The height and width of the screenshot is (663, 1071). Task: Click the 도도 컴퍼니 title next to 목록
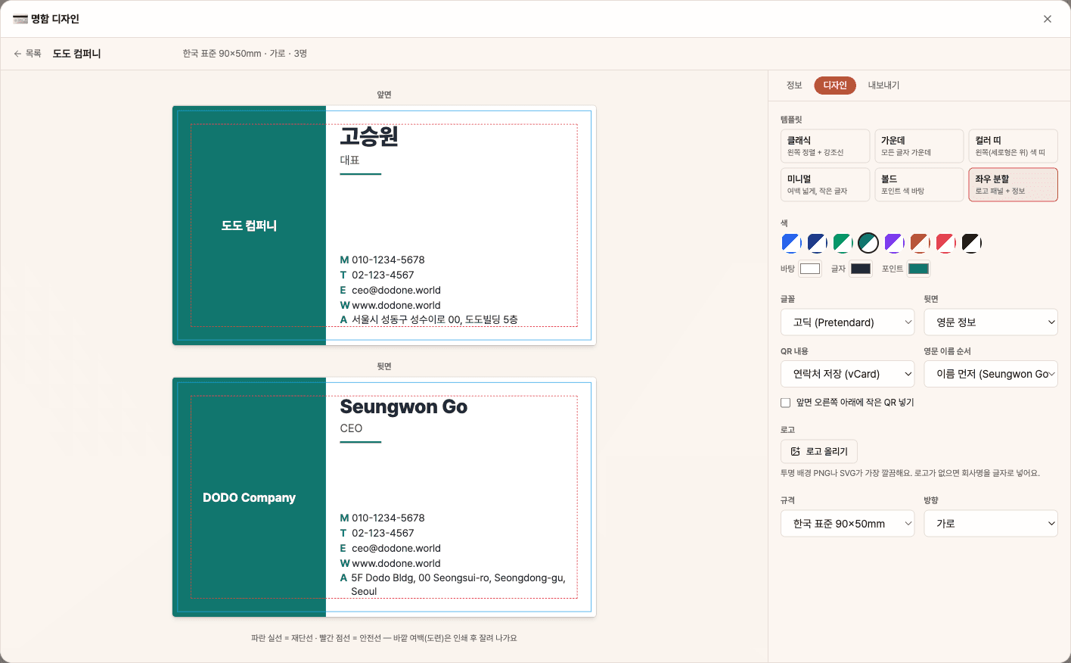76,54
